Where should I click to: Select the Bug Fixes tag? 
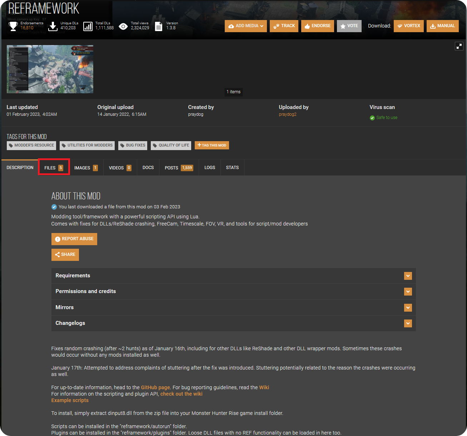pyautogui.click(x=133, y=145)
